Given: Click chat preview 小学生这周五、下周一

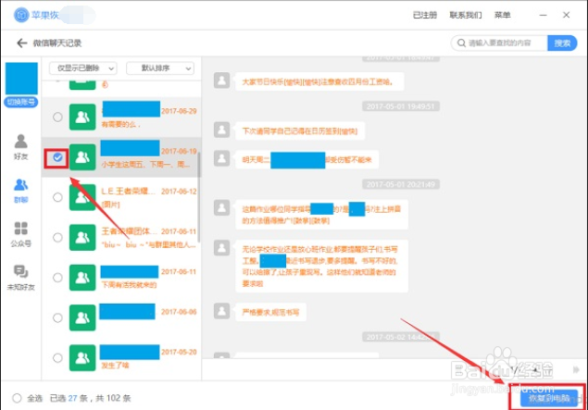Looking at the screenshot, I should (x=145, y=165).
